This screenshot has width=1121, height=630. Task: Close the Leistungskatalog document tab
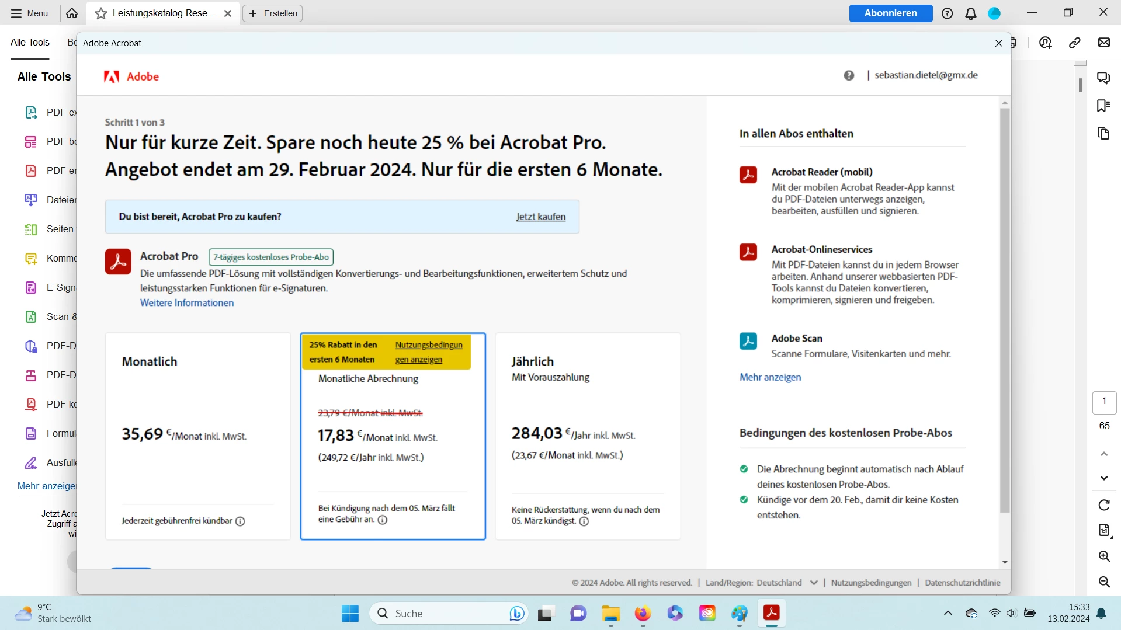[x=228, y=13]
